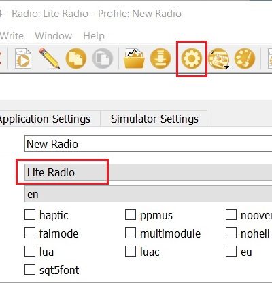Click the New Radio profile name field
This screenshot has height=283, width=272.
click(x=148, y=144)
